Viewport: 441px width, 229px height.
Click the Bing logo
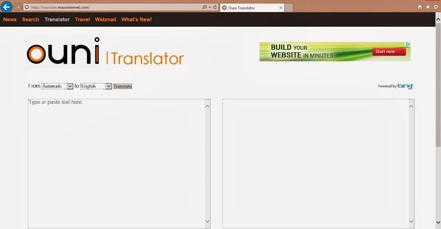[405, 86]
